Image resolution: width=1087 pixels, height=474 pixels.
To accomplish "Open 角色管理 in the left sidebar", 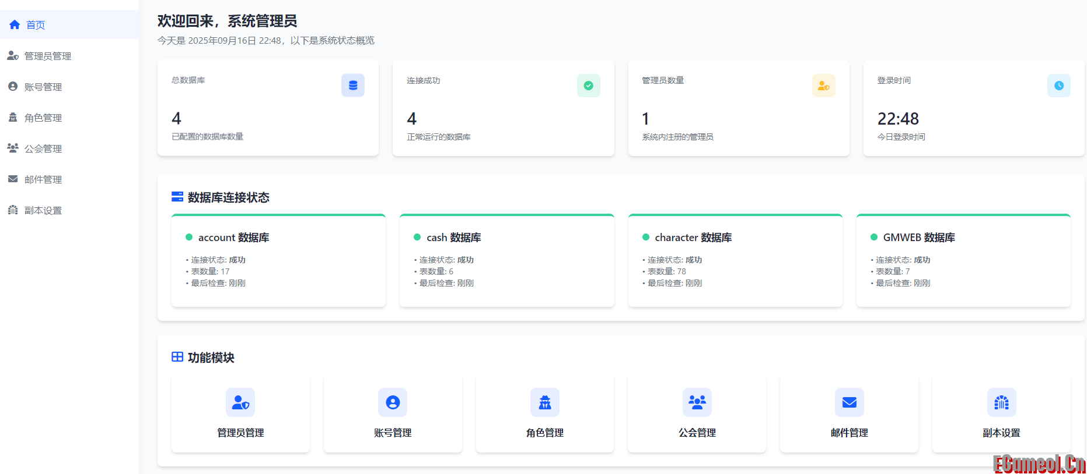I will (x=43, y=118).
